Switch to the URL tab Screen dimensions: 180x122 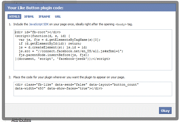click(x=58, y=17)
